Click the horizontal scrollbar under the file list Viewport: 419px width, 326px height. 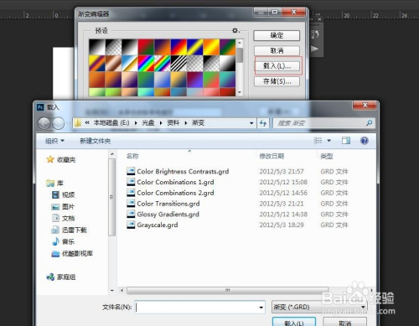[228, 291]
